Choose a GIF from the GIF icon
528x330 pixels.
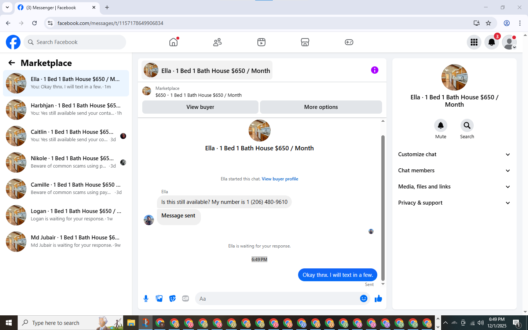click(186, 298)
